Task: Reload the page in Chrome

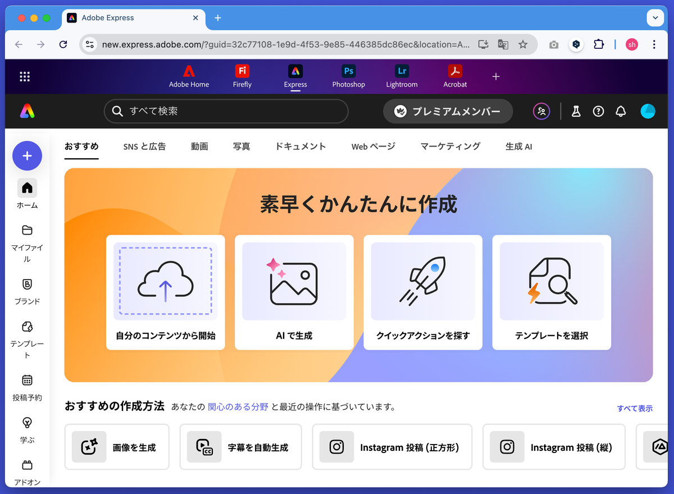Action: [x=63, y=44]
